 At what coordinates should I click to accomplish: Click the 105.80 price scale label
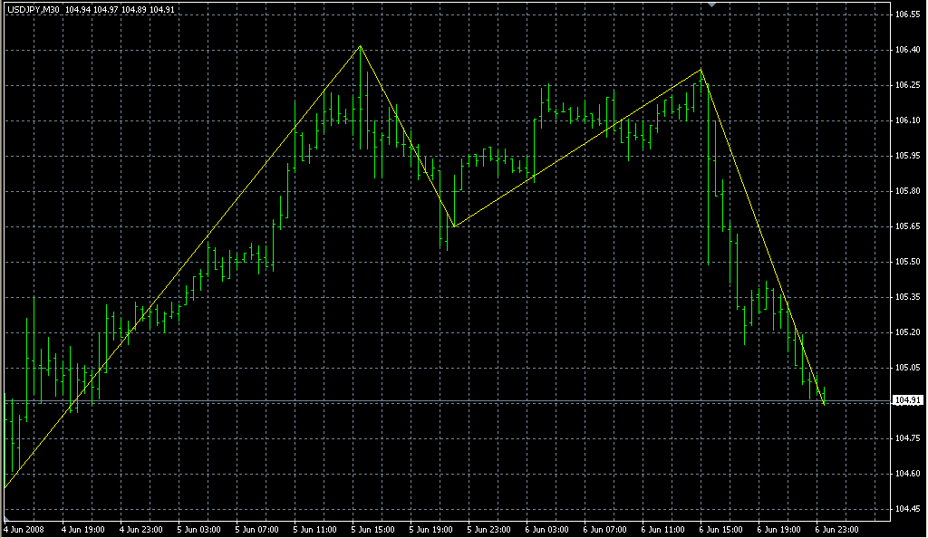pyautogui.click(x=907, y=191)
